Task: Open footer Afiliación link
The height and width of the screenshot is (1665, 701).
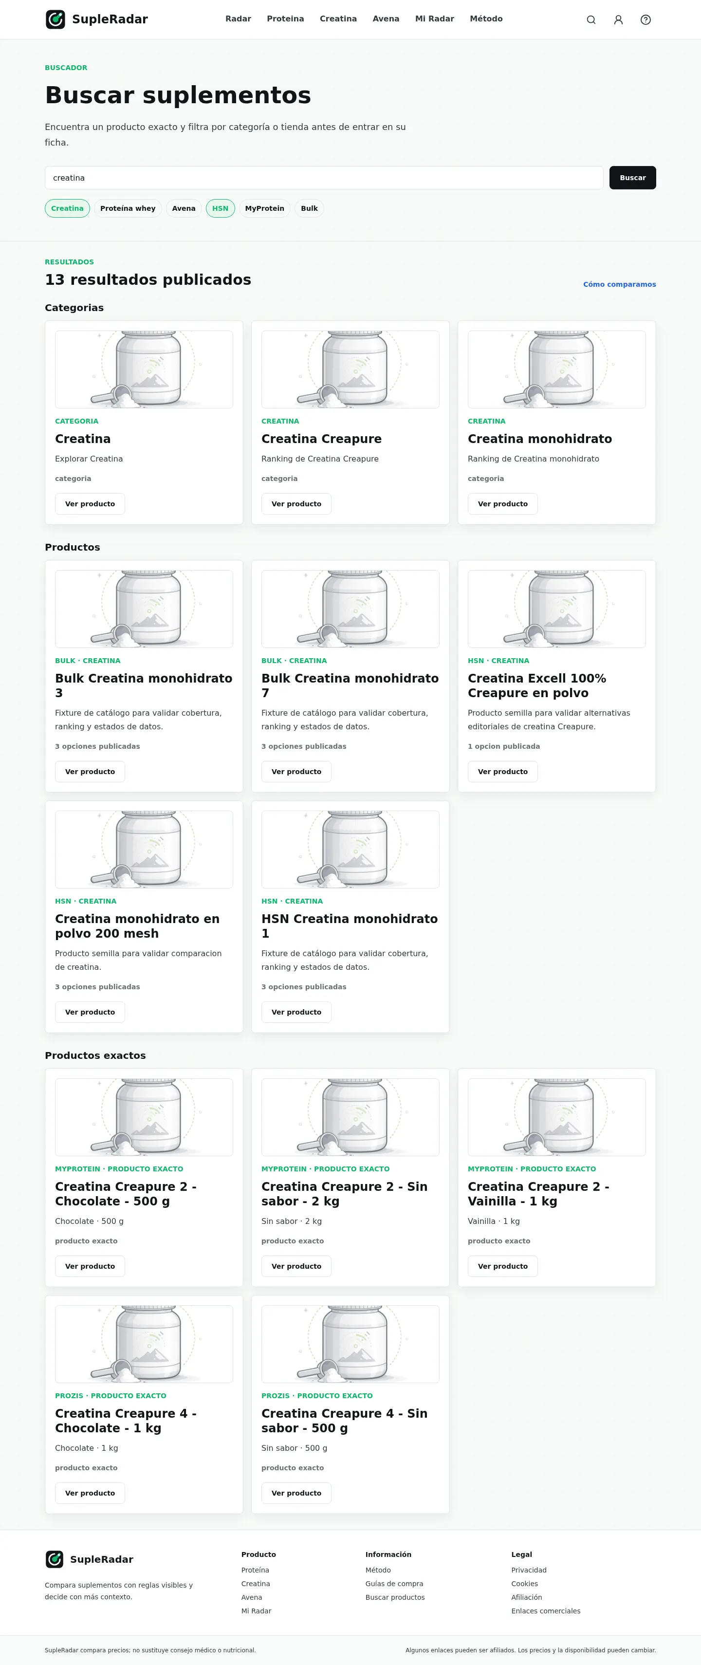Action: coord(527,1597)
